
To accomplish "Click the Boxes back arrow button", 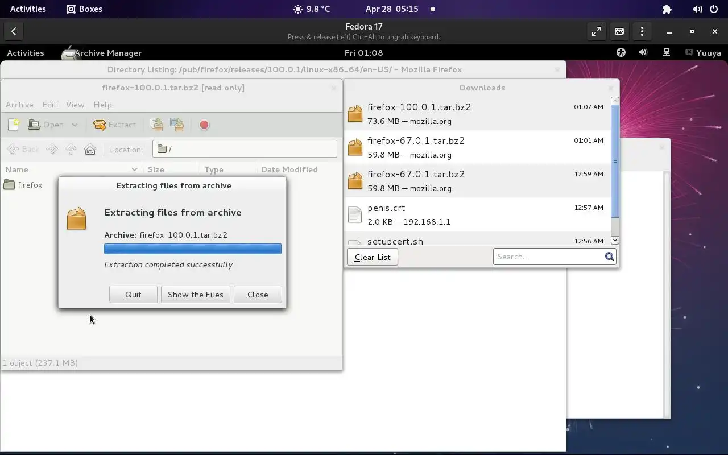I will tap(14, 32).
